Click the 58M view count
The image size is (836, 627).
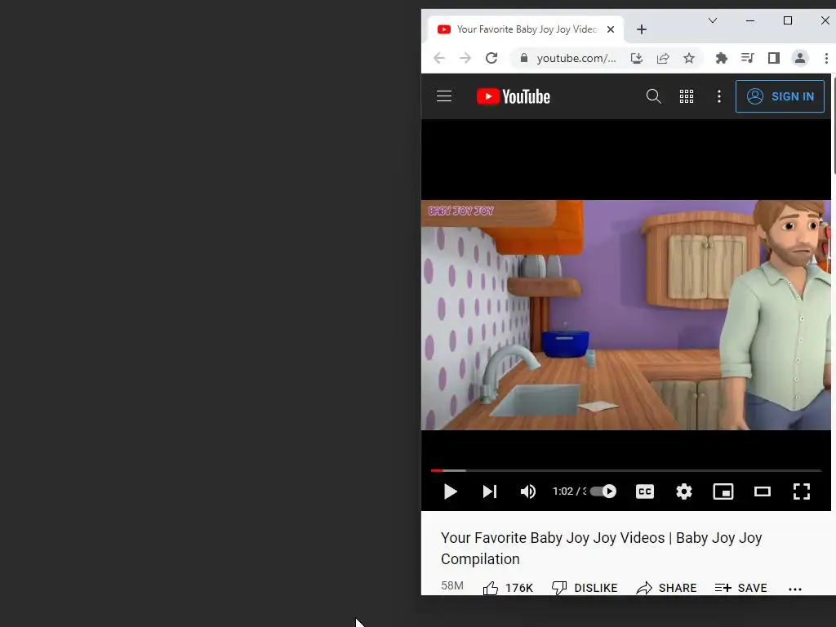tap(452, 585)
